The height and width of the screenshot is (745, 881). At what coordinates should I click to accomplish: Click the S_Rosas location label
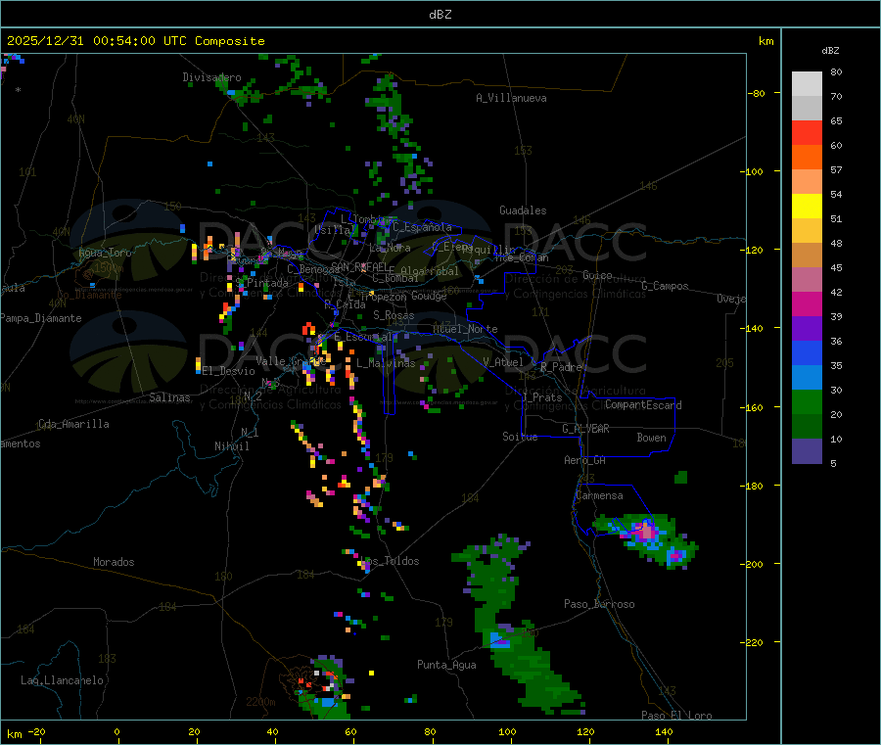pyautogui.click(x=394, y=315)
